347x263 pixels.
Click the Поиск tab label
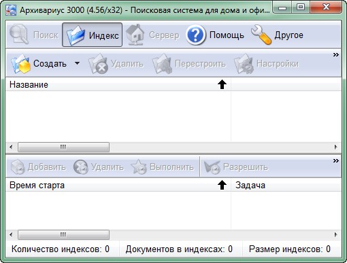click(46, 35)
